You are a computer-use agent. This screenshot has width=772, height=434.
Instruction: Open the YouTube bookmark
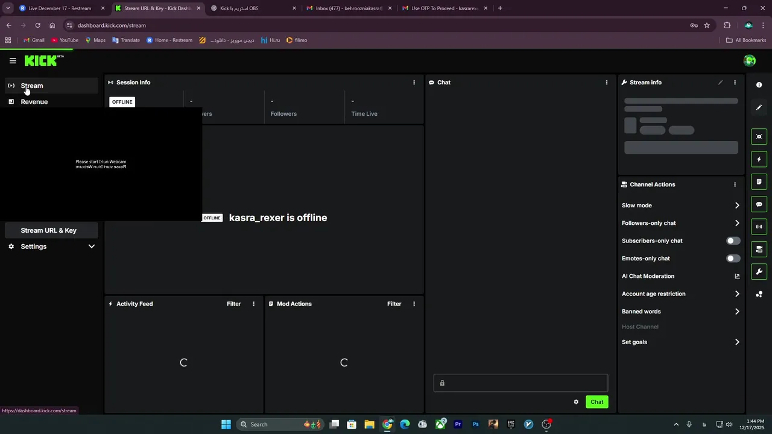(x=65, y=40)
